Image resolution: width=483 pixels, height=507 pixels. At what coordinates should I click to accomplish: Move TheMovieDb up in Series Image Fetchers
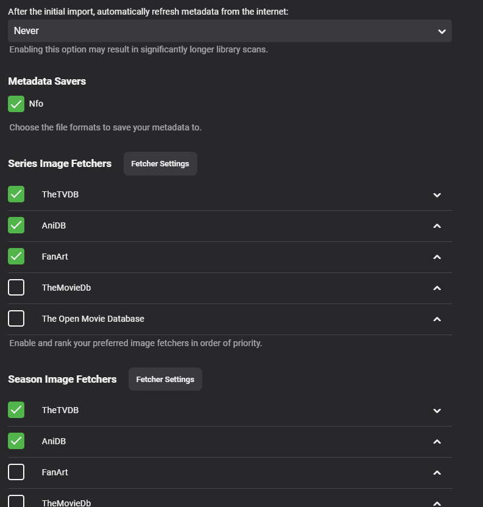point(437,288)
